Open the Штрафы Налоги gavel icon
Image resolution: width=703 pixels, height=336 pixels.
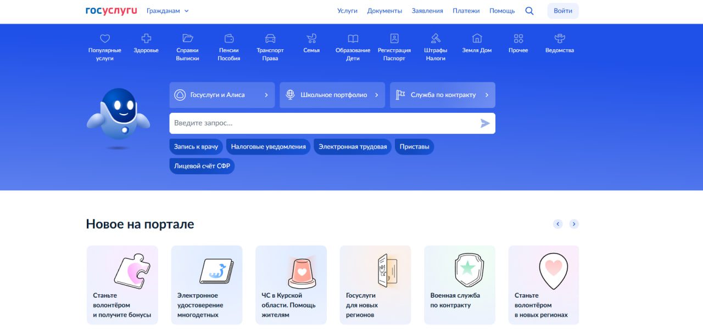(x=436, y=39)
